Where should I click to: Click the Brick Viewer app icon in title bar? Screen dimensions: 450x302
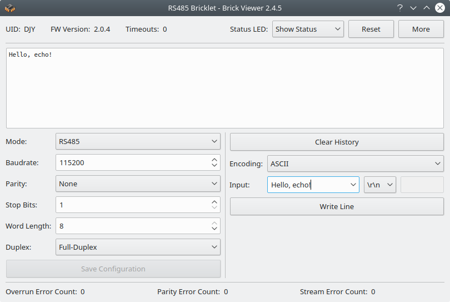pyautogui.click(x=9, y=8)
